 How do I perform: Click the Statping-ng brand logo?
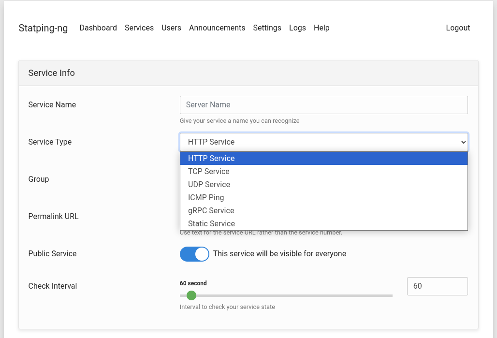(x=43, y=28)
